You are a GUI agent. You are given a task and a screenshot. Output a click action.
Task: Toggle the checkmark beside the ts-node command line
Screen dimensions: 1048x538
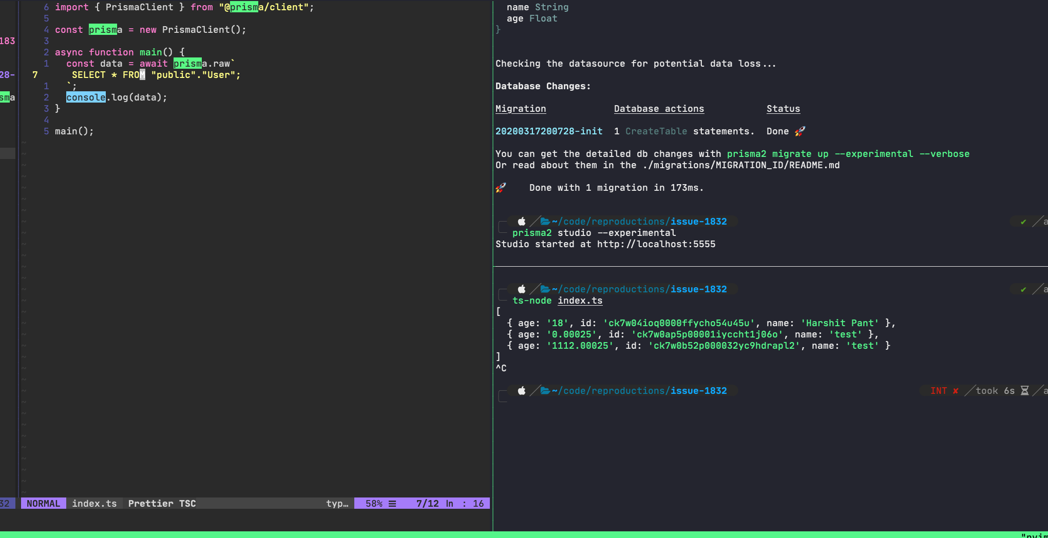1023,289
